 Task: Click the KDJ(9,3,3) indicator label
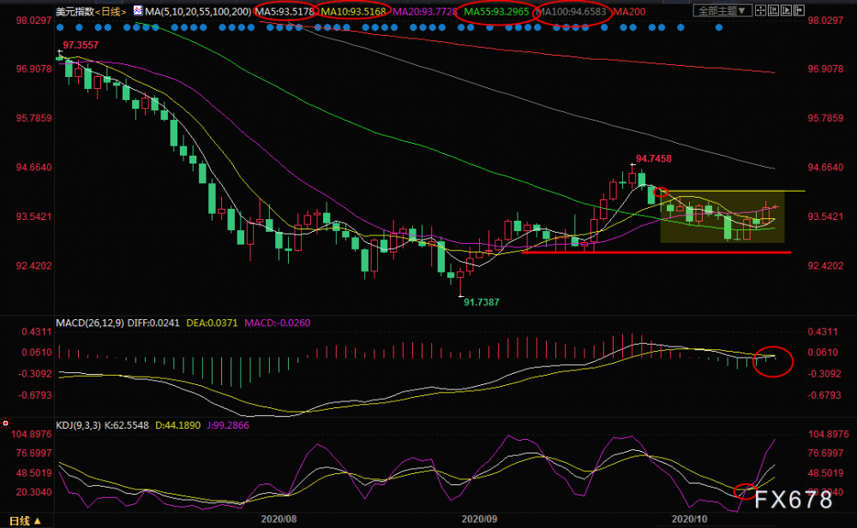tap(78, 424)
